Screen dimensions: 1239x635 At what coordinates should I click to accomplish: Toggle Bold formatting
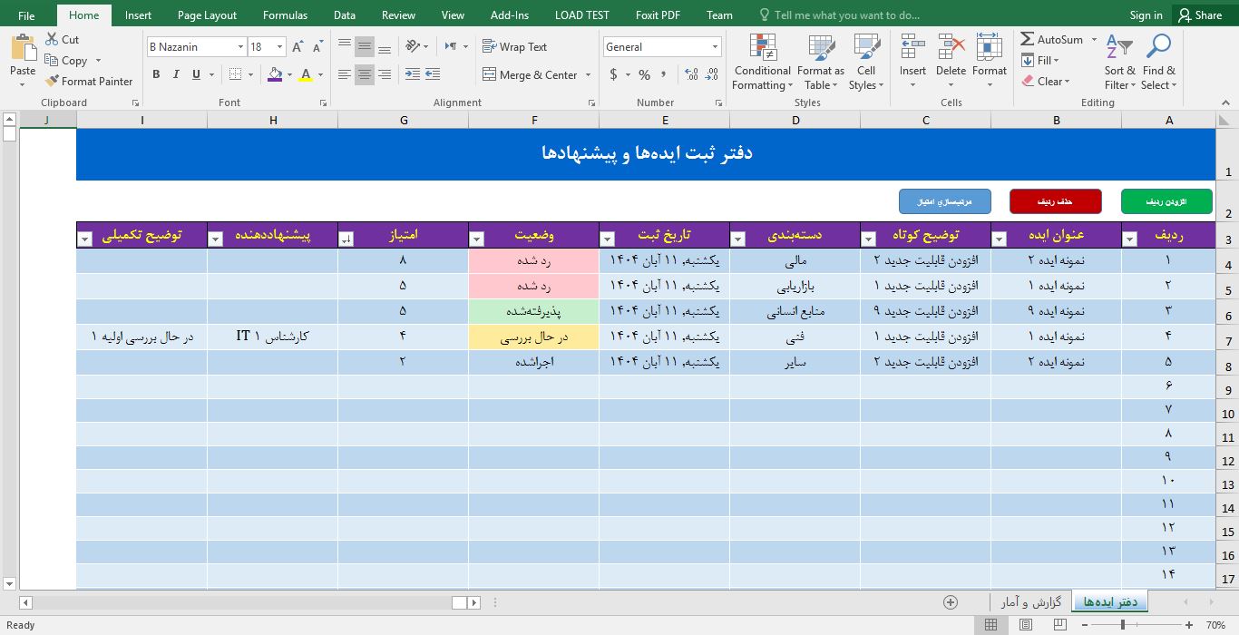[156, 74]
